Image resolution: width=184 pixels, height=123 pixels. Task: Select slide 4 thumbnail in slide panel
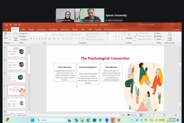pyautogui.click(x=16, y=64)
